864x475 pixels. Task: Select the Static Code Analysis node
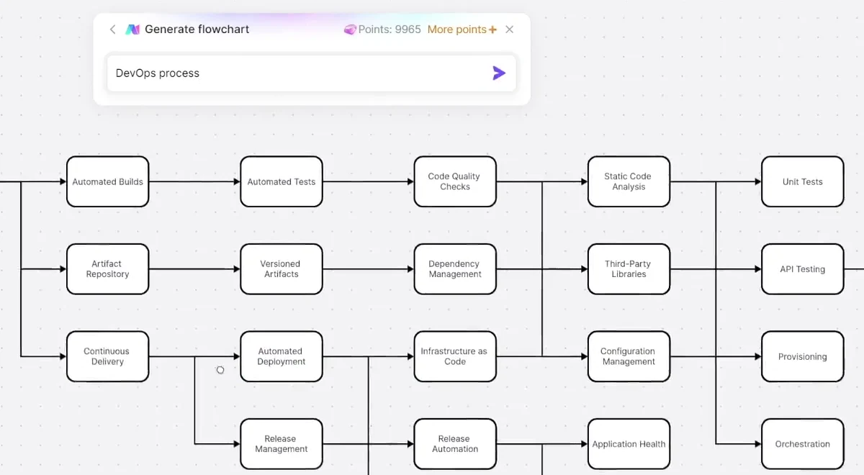629,182
